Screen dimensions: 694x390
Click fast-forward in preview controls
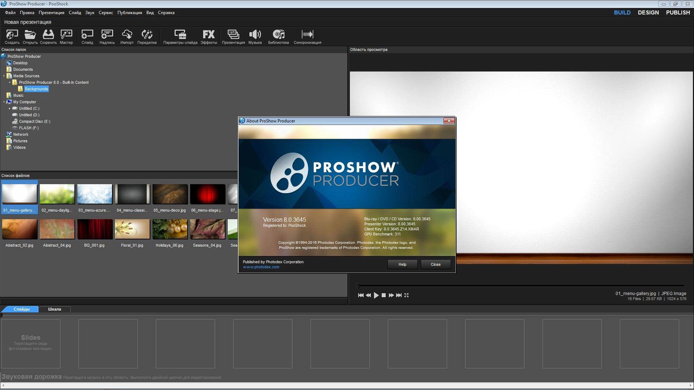pos(391,295)
